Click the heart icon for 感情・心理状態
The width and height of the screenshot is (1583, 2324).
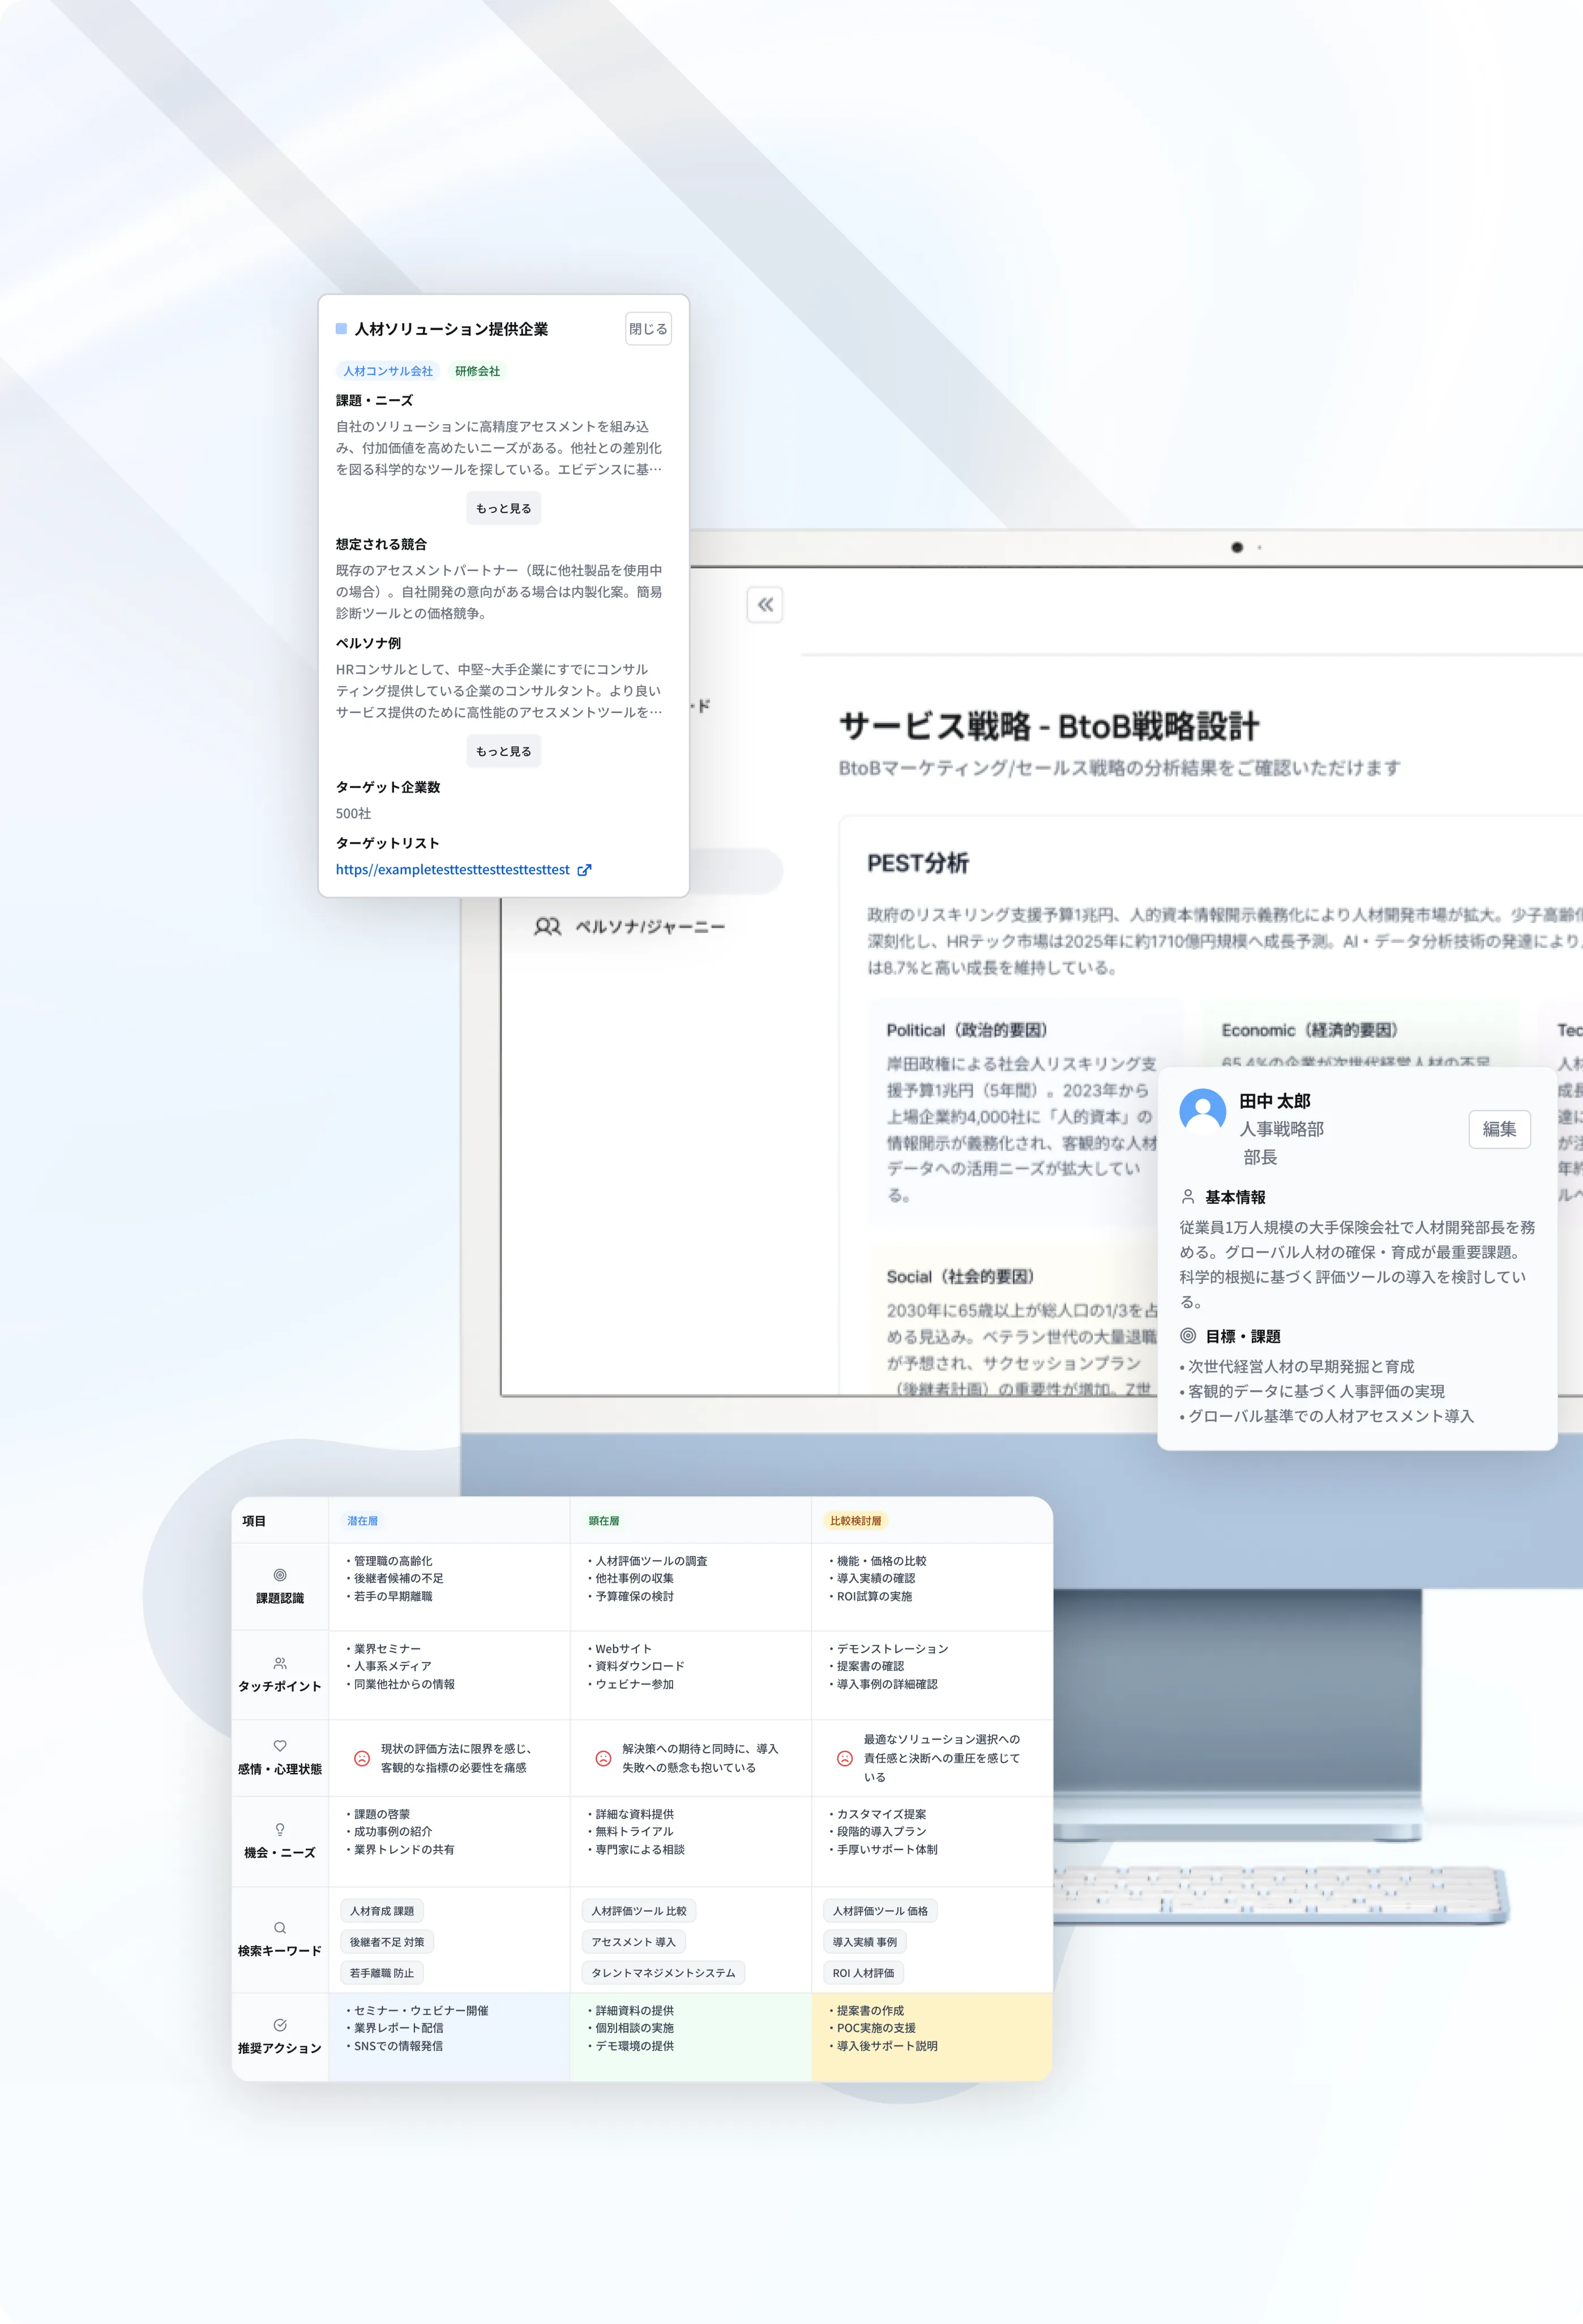(280, 1746)
